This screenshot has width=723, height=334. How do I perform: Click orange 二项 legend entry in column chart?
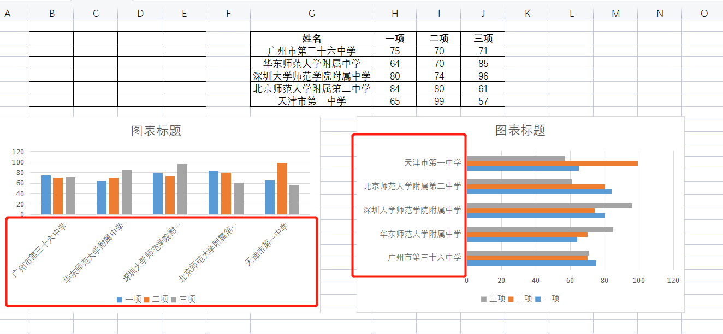click(x=156, y=299)
